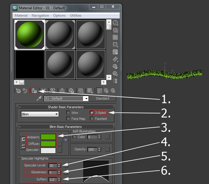Open the Specular color swatch
This screenshot has width=209, height=184.
[48, 151]
